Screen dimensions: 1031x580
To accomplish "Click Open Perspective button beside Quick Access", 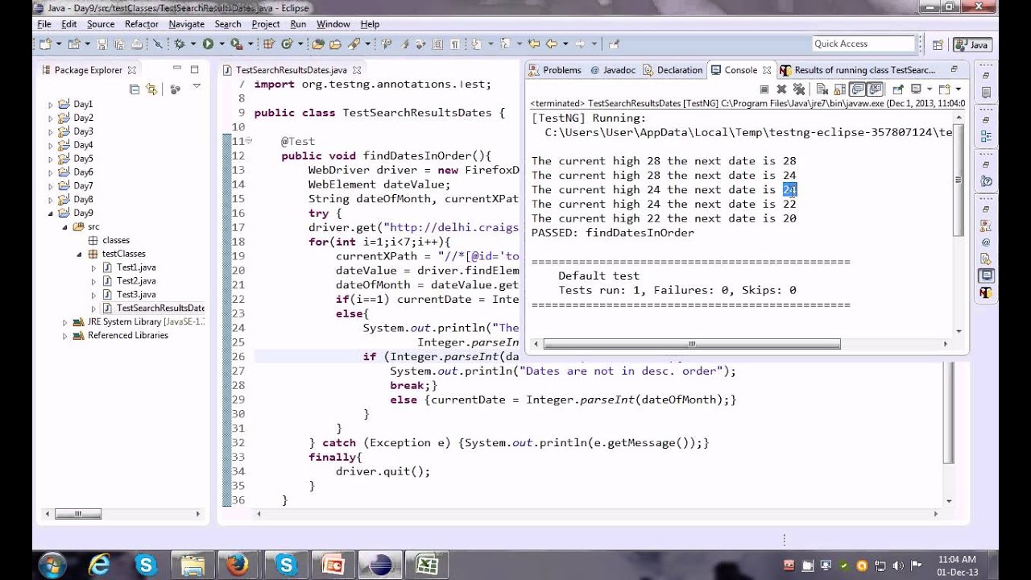I will click(938, 45).
